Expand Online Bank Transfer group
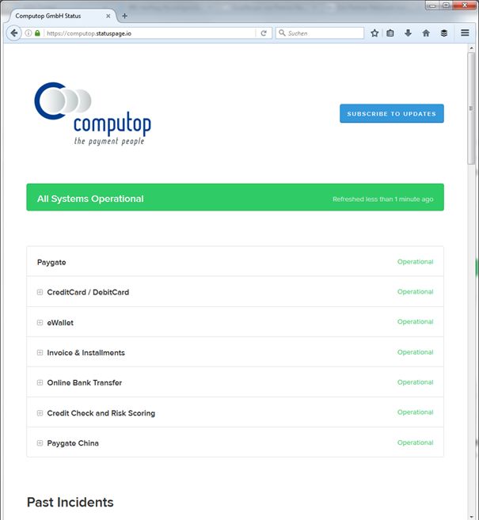The width and height of the screenshot is (479, 520). click(40, 383)
